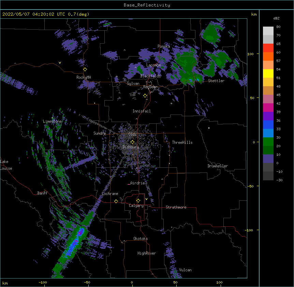Click the Blackfalds label

(x=150, y=76)
